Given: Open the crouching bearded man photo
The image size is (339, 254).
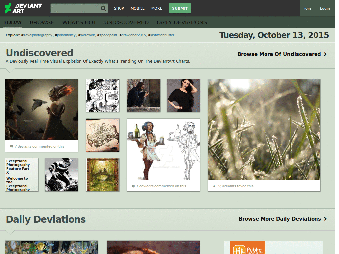Looking at the screenshot, I should (144, 96).
